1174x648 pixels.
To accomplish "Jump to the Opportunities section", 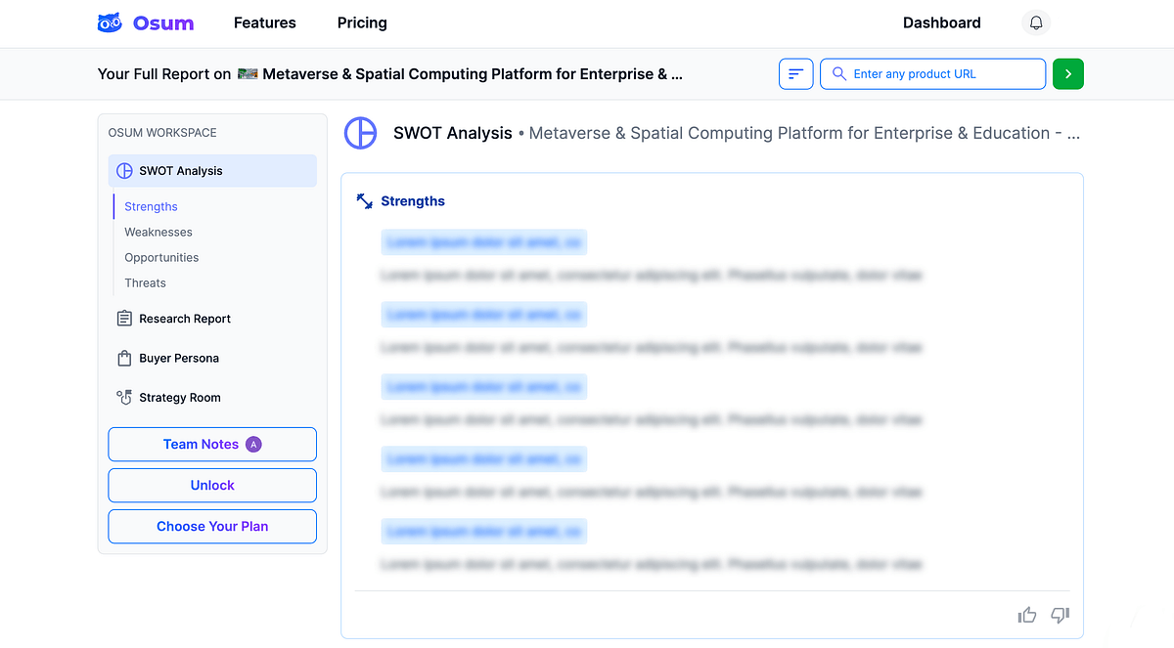I will [161, 258].
